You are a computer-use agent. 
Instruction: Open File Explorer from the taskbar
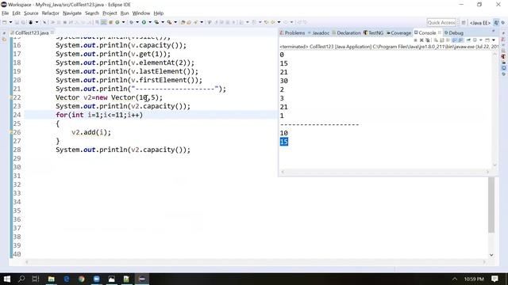click(x=51, y=279)
